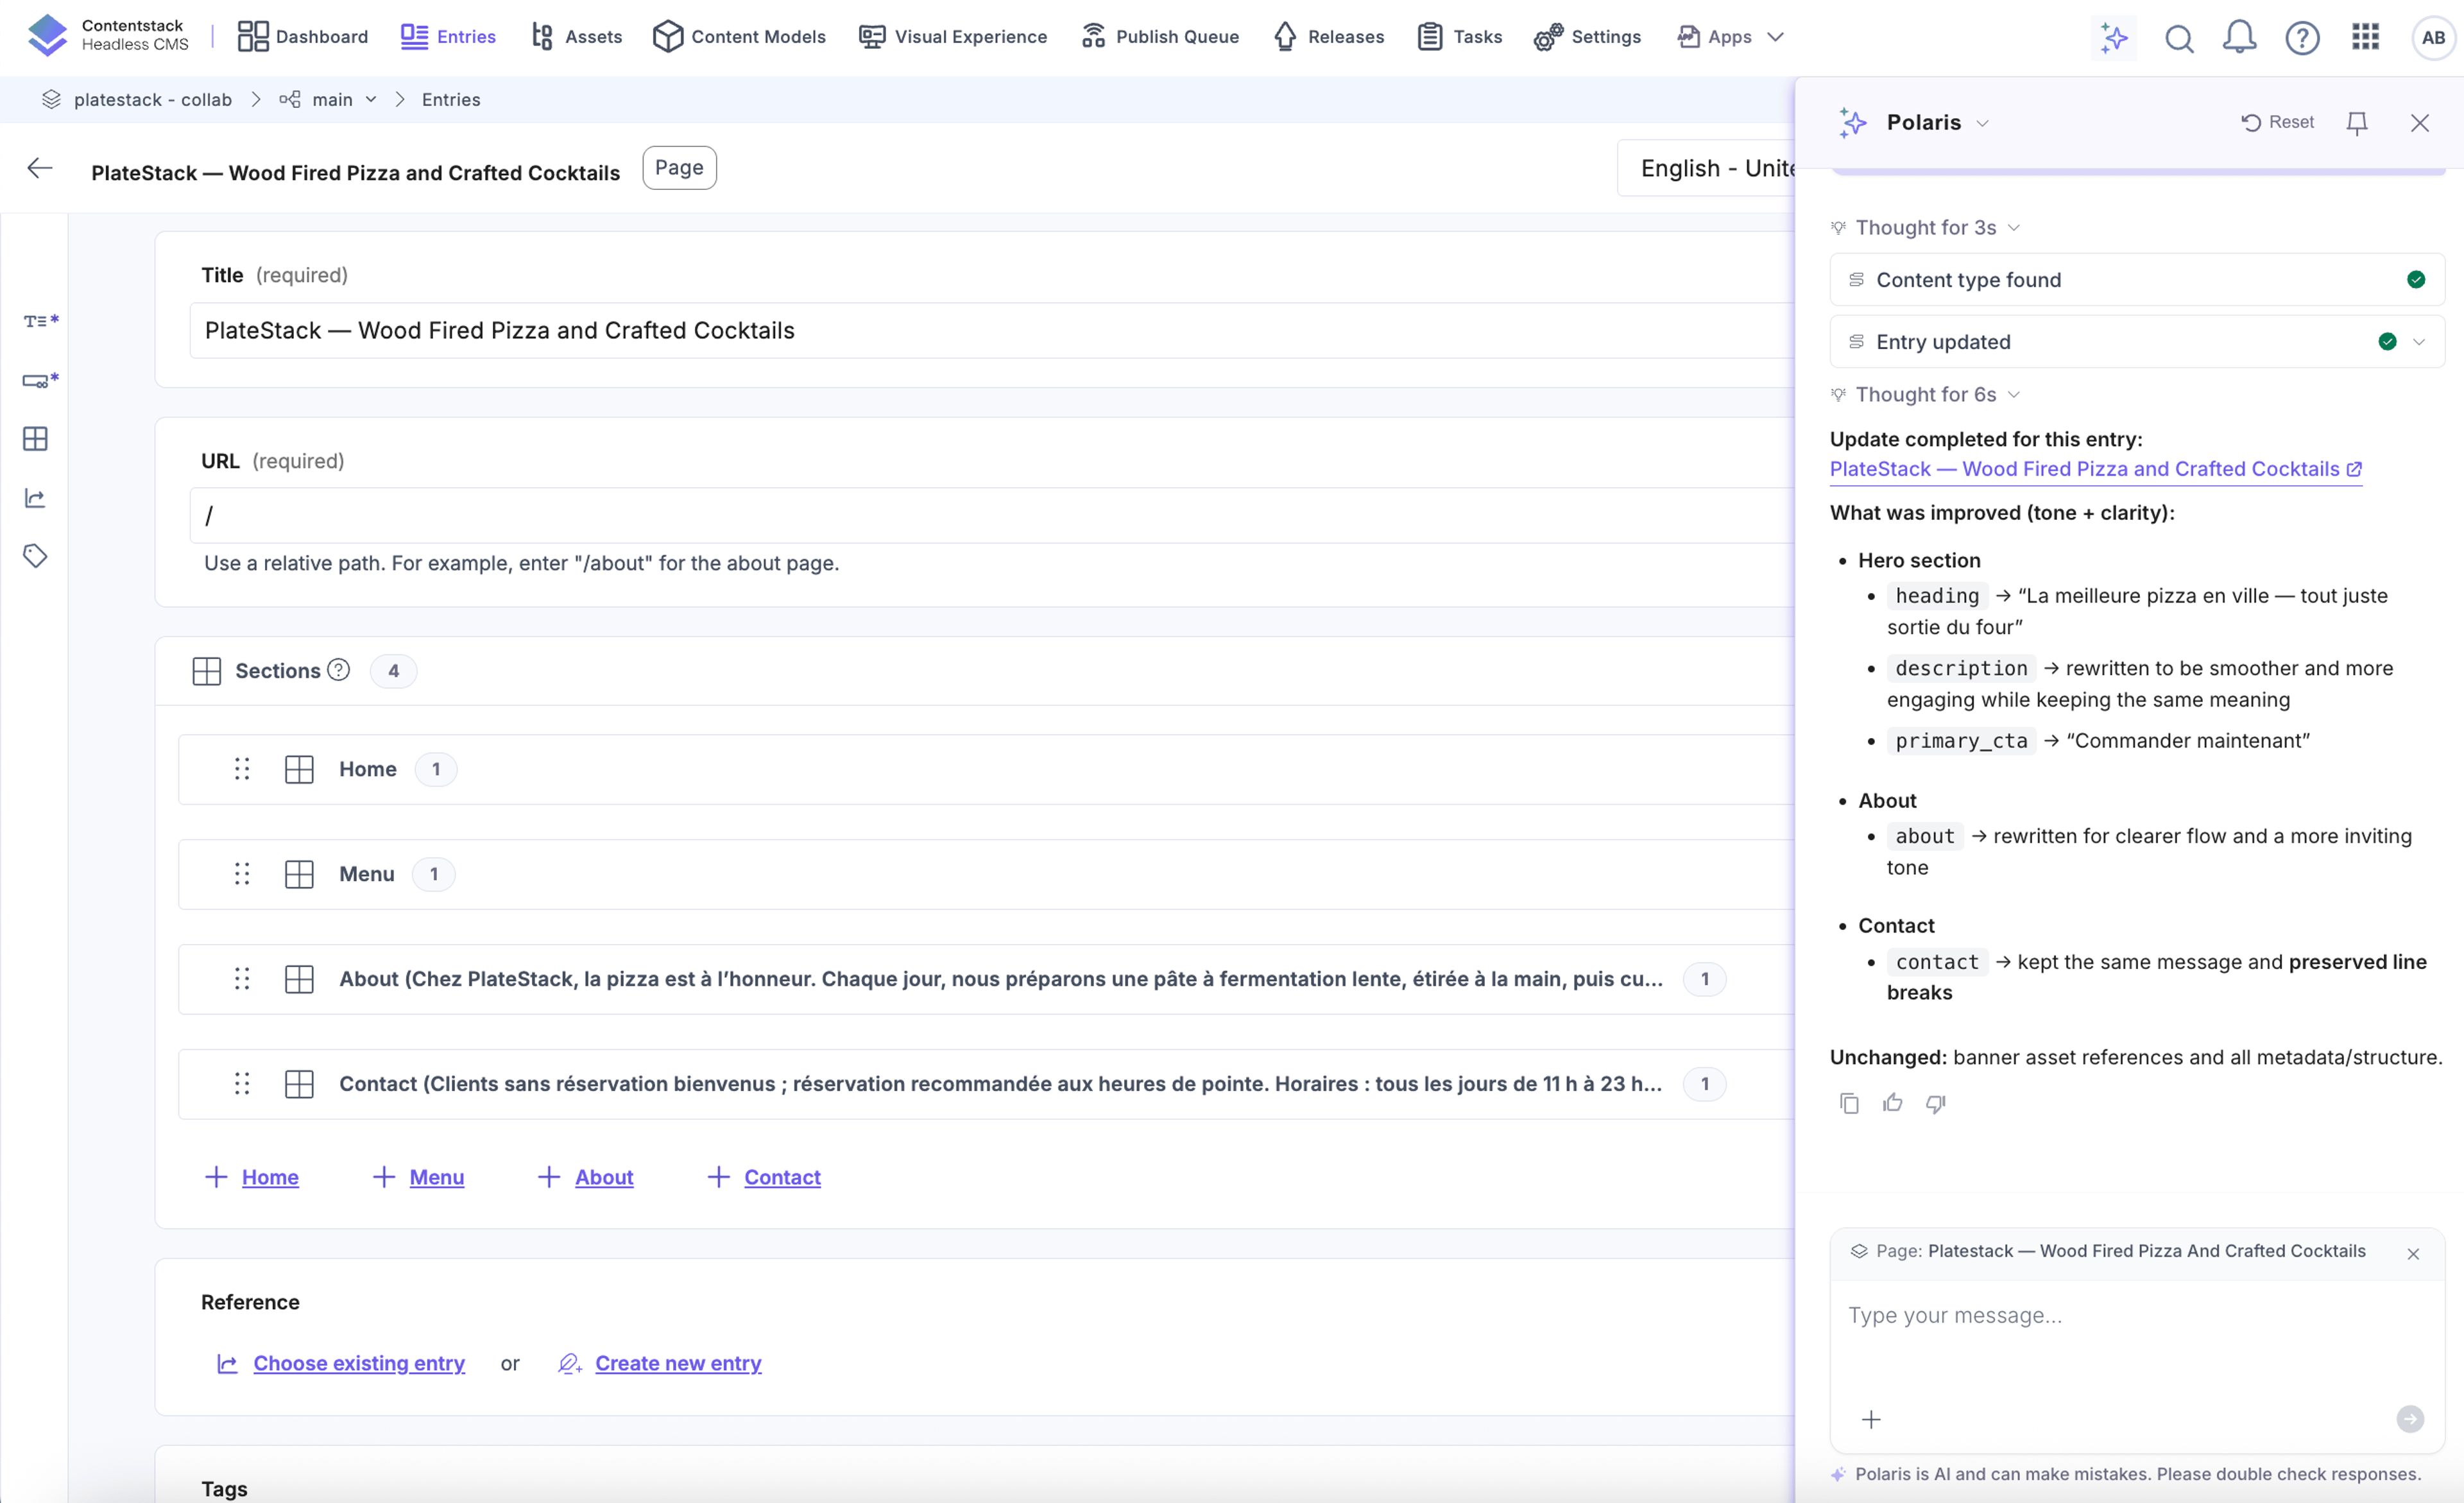The width and height of the screenshot is (2464, 1503).
Task: Copy the Polaris response
Action: 1849,1103
